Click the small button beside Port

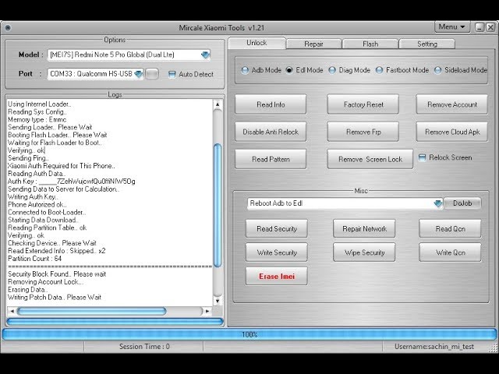click(x=152, y=74)
